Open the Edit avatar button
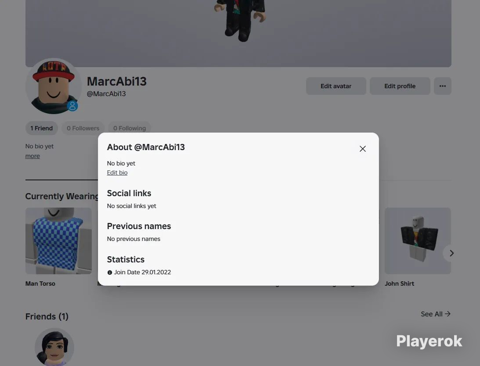Screen dimensions: 480x366 coord(336,86)
